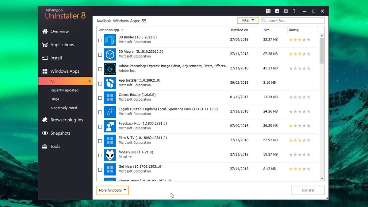Tick the 3D Viewer checkbox
This screenshot has height=207, width=368.
coord(100,55)
